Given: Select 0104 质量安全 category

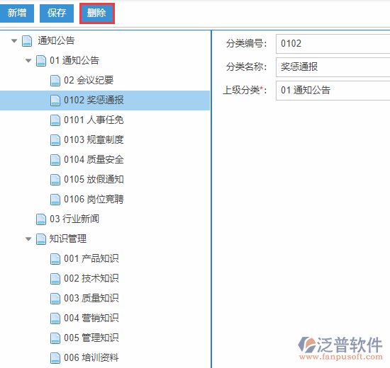Looking at the screenshot, I should (x=94, y=159).
